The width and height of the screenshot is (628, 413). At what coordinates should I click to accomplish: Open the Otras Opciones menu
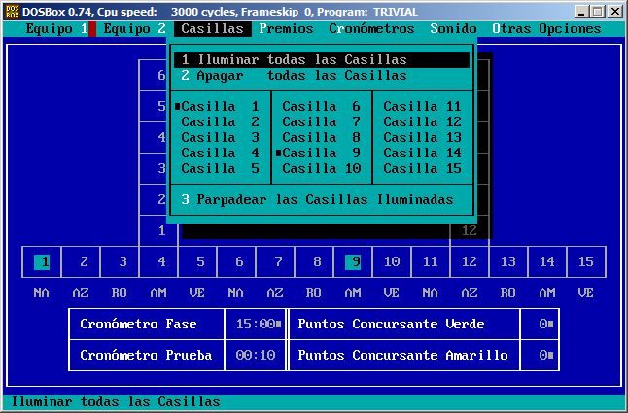546,28
